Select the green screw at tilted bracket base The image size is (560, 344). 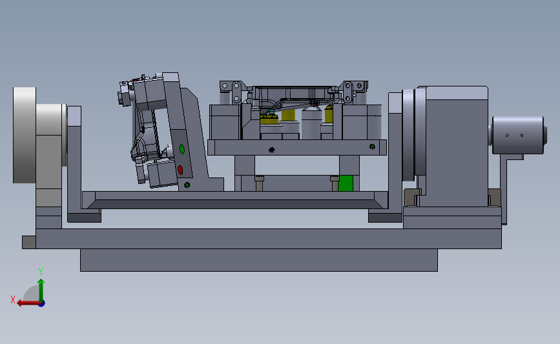(x=187, y=185)
